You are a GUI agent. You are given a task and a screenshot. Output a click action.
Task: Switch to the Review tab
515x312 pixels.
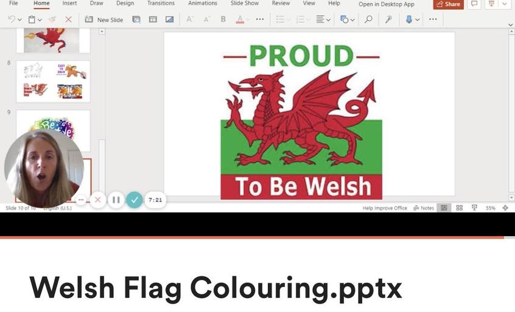pyautogui.click(x=281, y=3)
